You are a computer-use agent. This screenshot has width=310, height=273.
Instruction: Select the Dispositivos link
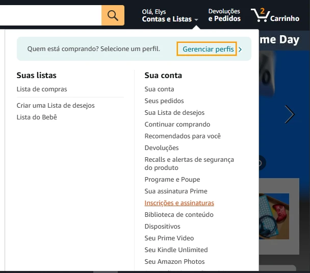pyautogui.click(x=162, y=227)
